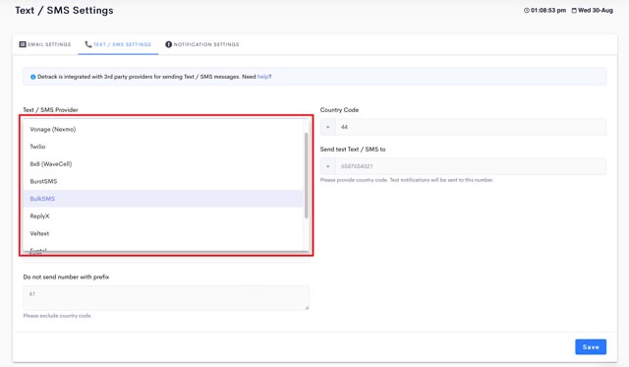Select Twilio from provider list
The image size is (629, 367).
pyautogui.click(x=163, y=147)
